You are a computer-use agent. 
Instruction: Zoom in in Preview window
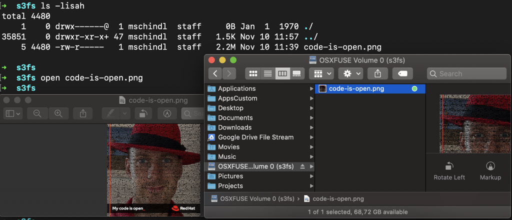pyautogui.click(x=58, y=113)
